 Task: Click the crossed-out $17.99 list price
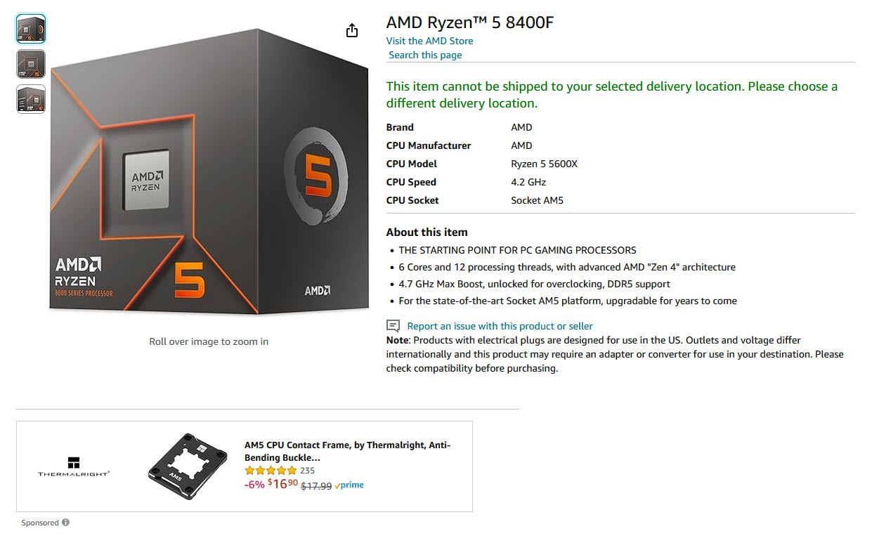coord(316,485)
